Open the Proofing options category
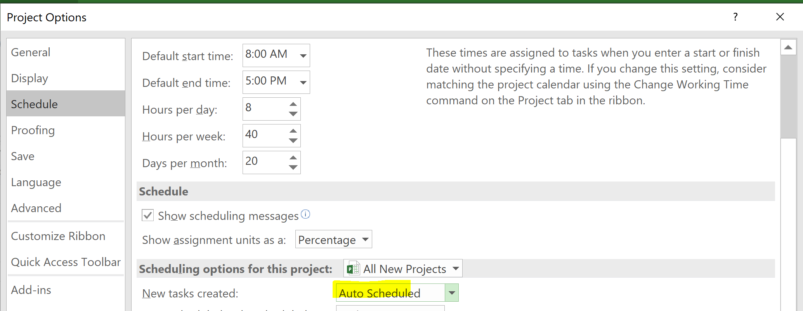 click(x=33, y=130)
